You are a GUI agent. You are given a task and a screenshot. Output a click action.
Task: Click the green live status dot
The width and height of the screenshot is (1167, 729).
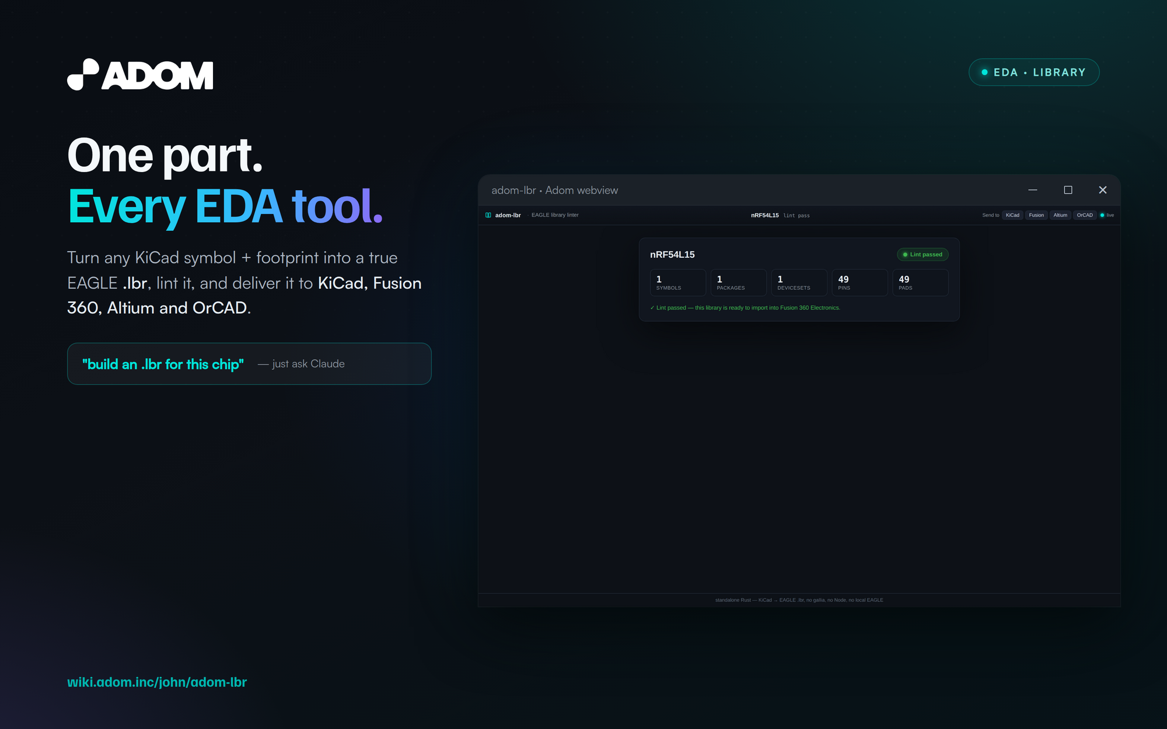[1102, 215]
